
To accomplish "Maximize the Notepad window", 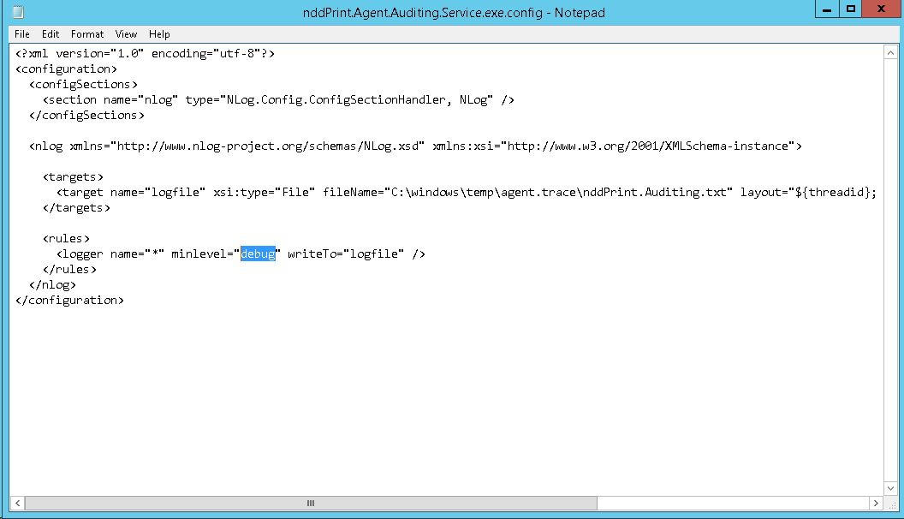I will 850,9.
